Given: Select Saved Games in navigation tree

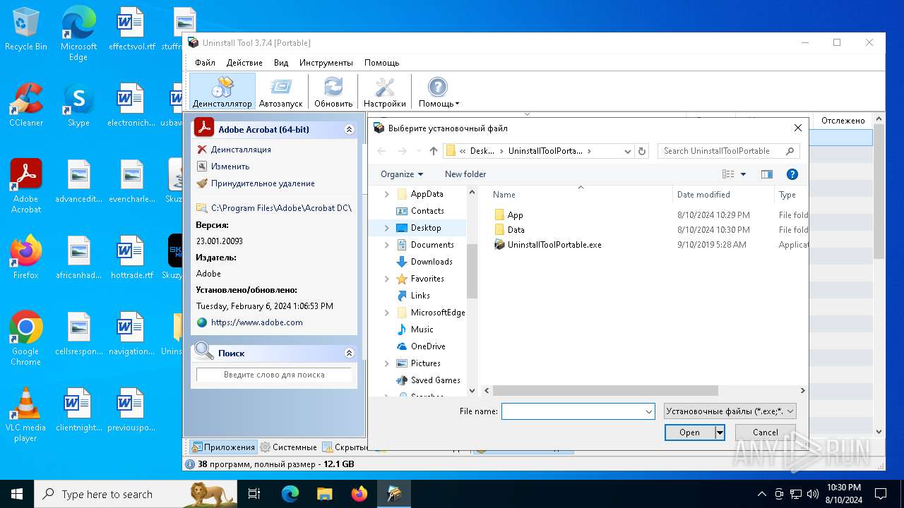Looking at the screenshot, I should click(435, 380).
